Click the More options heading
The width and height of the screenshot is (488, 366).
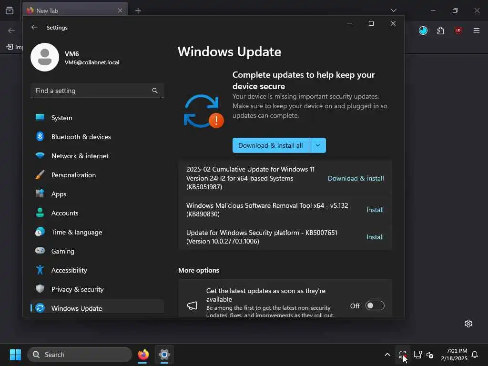(x=199, y=270)
